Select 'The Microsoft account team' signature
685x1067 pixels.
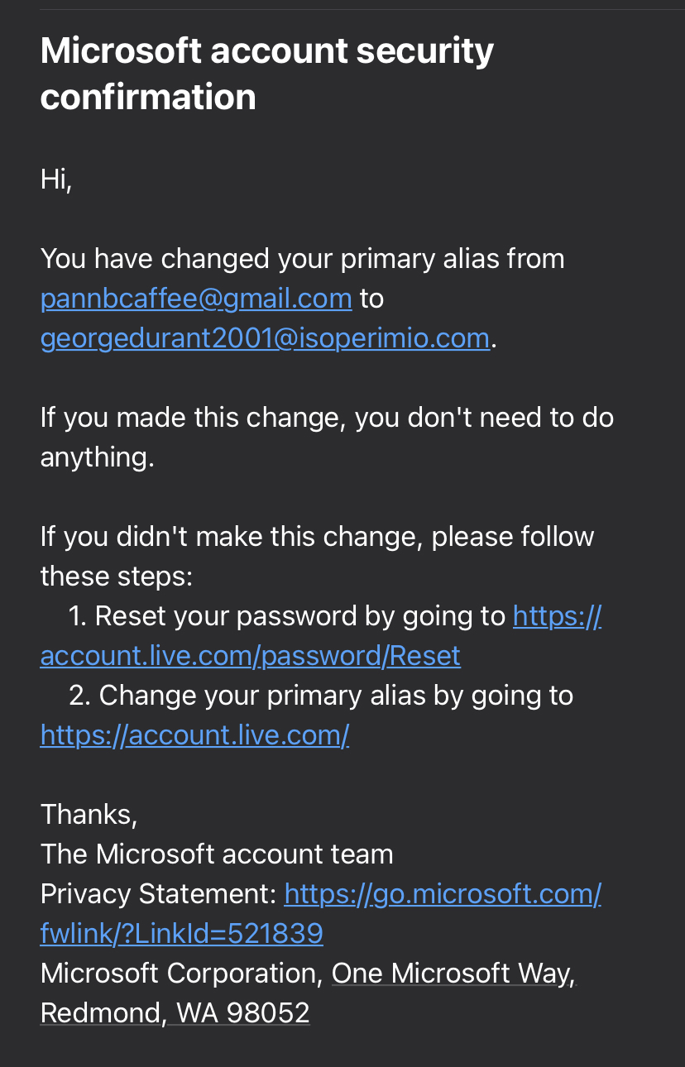pos(217,854)
